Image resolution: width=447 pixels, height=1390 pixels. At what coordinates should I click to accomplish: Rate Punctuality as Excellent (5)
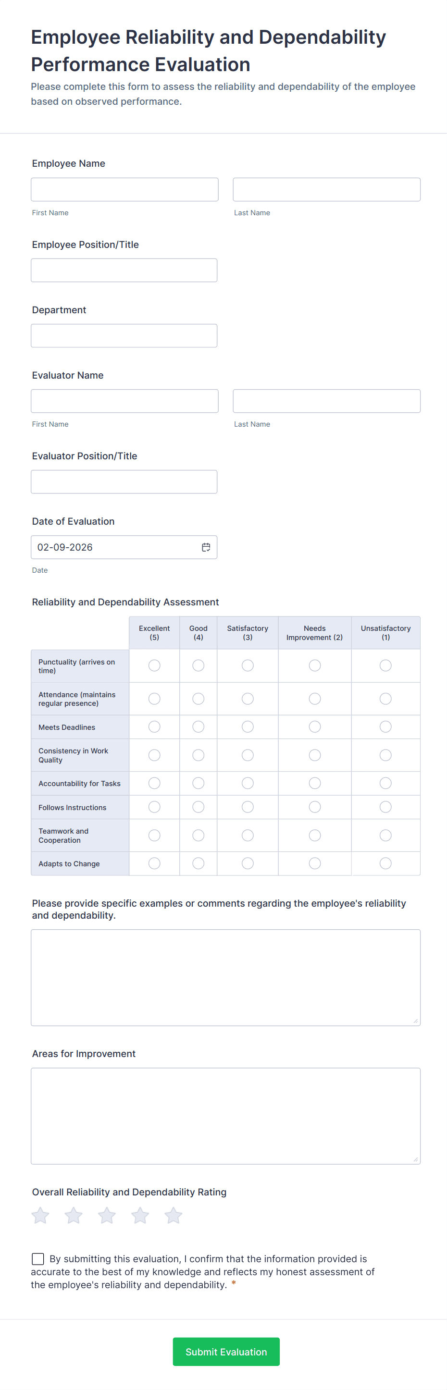(154, 665)
